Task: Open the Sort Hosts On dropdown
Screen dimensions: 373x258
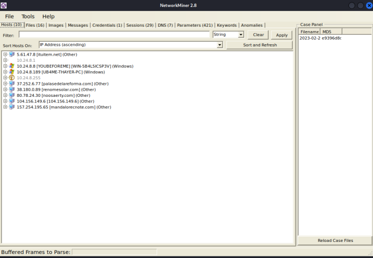Action: [x=219, y=45]
